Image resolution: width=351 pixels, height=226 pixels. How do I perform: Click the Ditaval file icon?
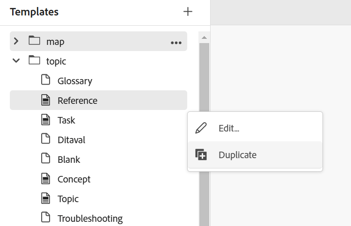point(46,139)
